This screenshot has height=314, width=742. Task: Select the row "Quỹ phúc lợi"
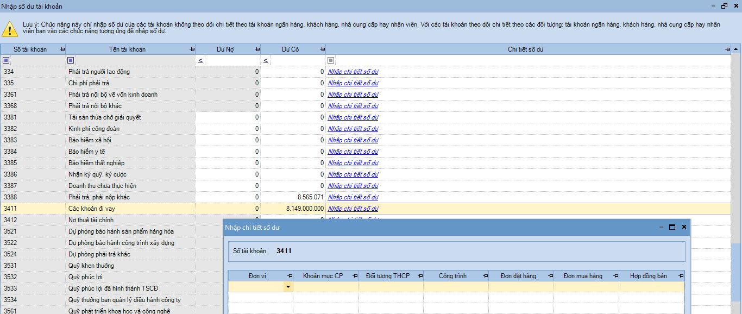tap(112, 277)
